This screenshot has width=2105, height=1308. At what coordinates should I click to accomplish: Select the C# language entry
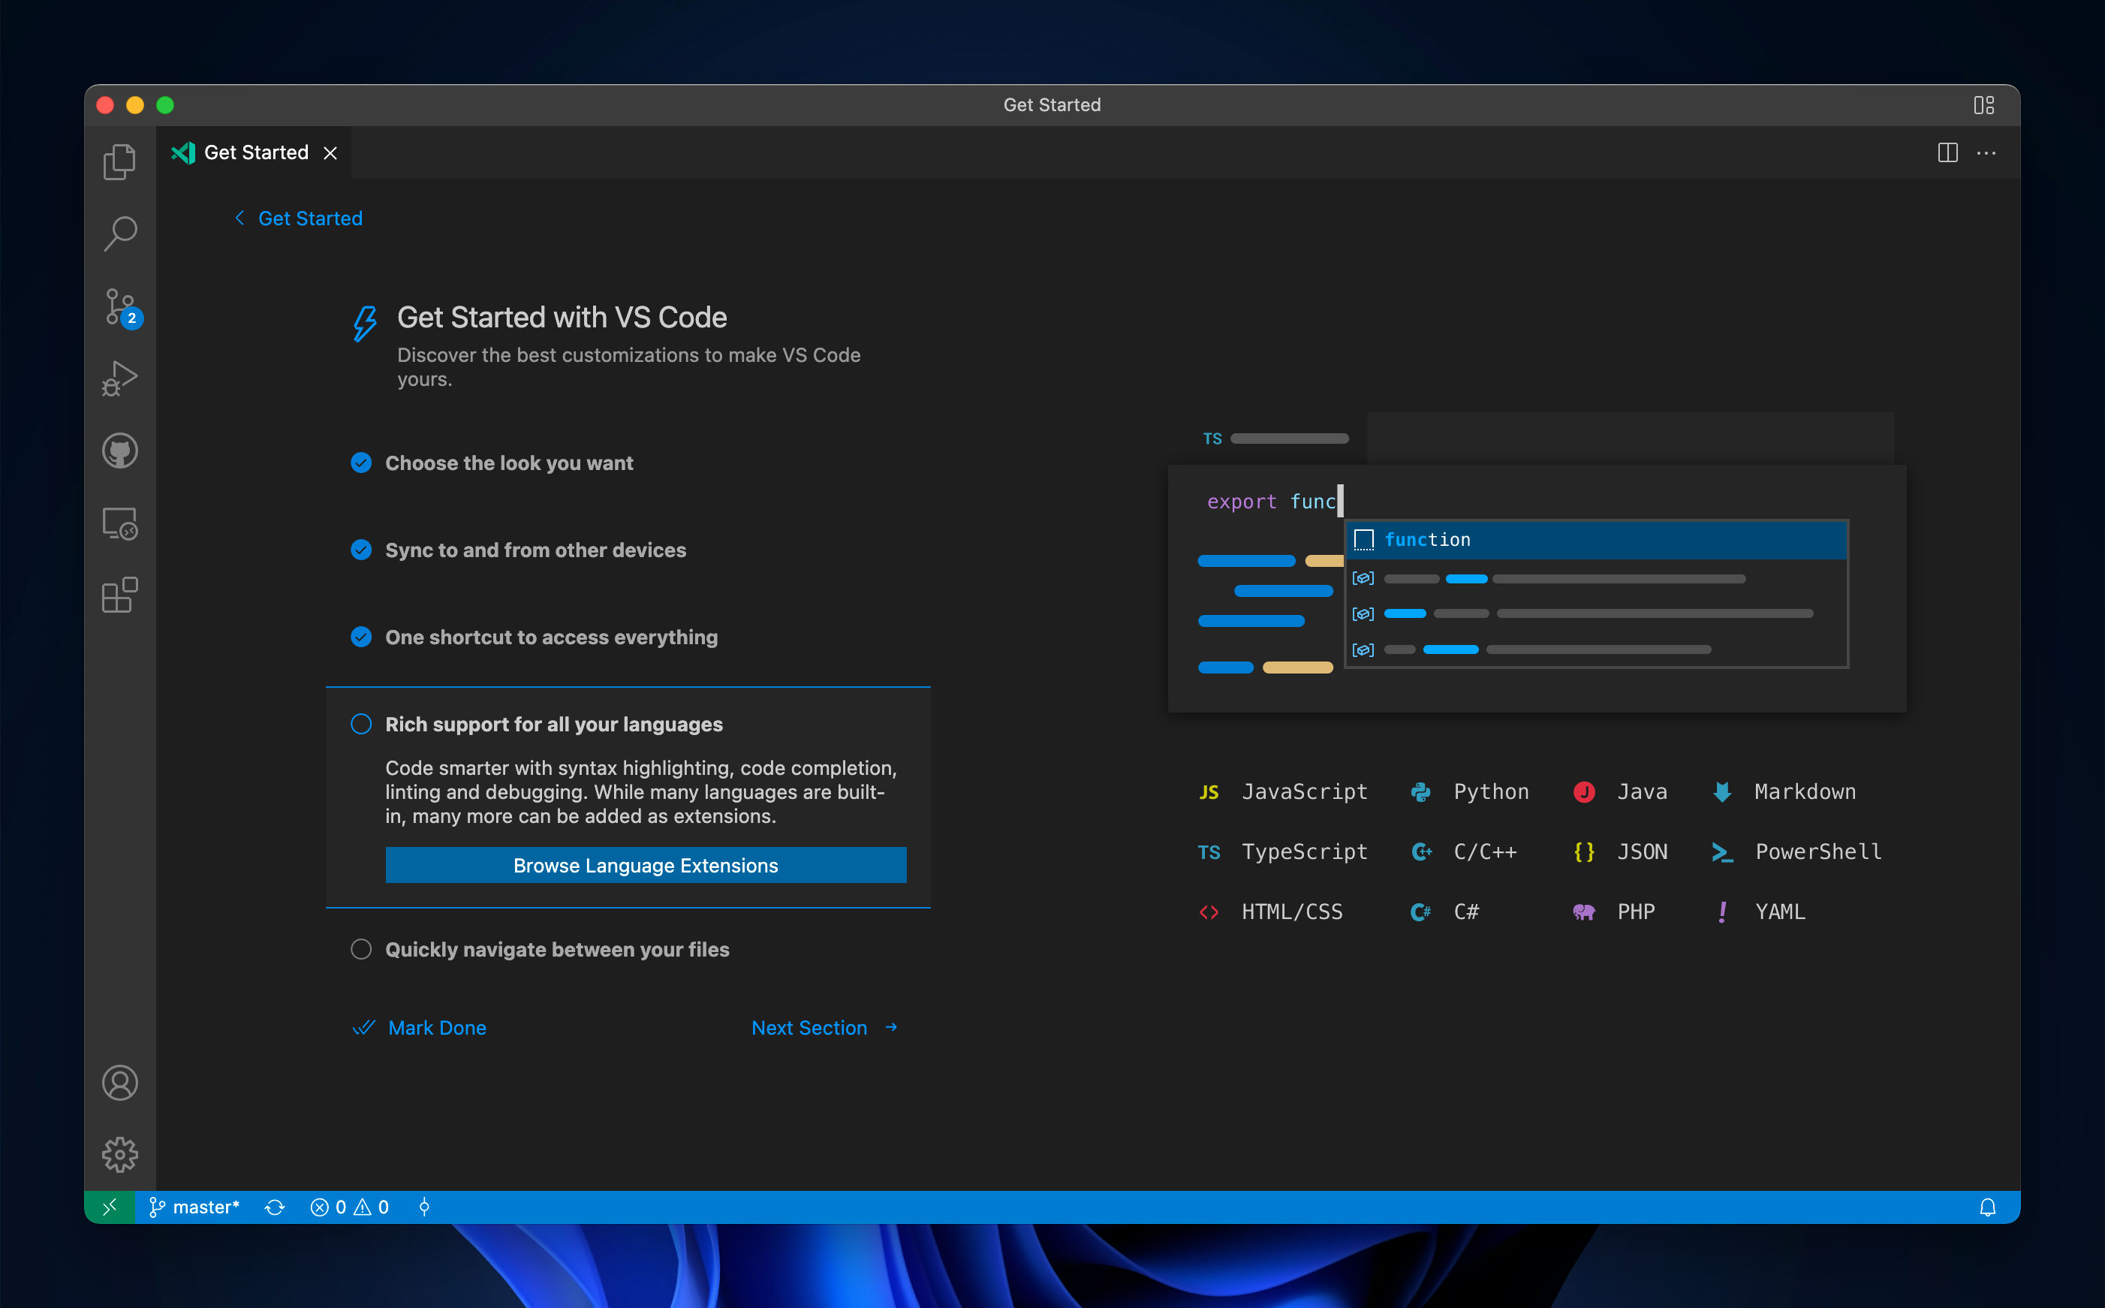(1444, 911)
